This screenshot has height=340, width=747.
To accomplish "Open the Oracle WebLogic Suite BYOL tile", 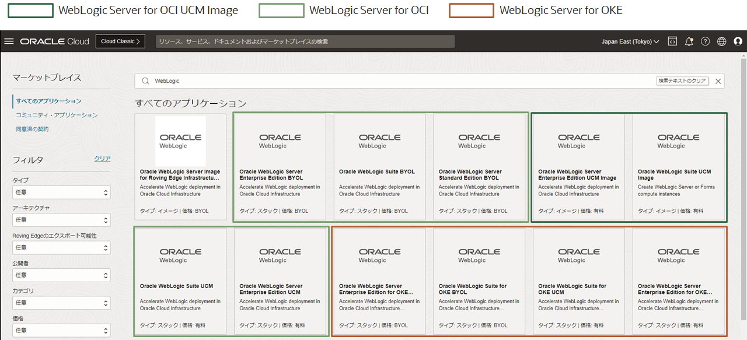I will (379, 167).
